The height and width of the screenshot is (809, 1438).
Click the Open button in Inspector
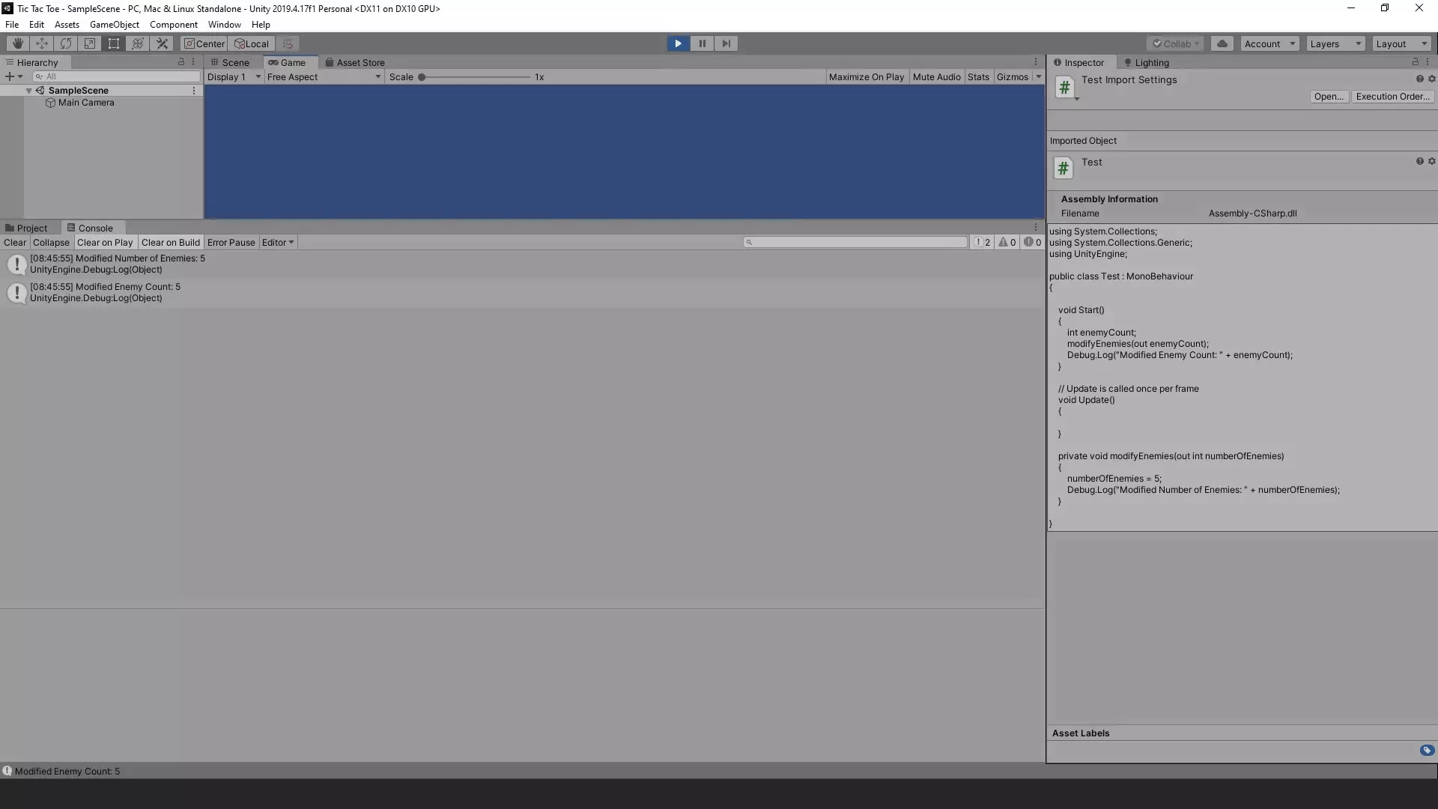pyautogui.click(x=1327, y=96)
